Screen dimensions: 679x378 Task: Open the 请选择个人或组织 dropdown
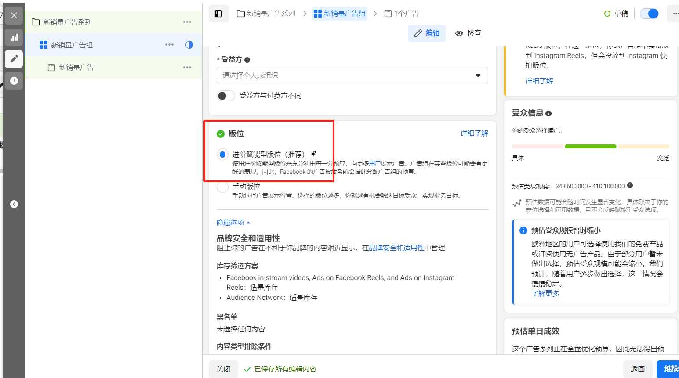pos(352,76)
